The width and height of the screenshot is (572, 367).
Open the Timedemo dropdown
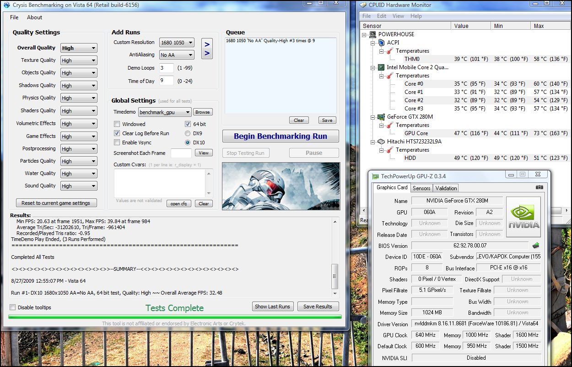(x=165, y=112)
